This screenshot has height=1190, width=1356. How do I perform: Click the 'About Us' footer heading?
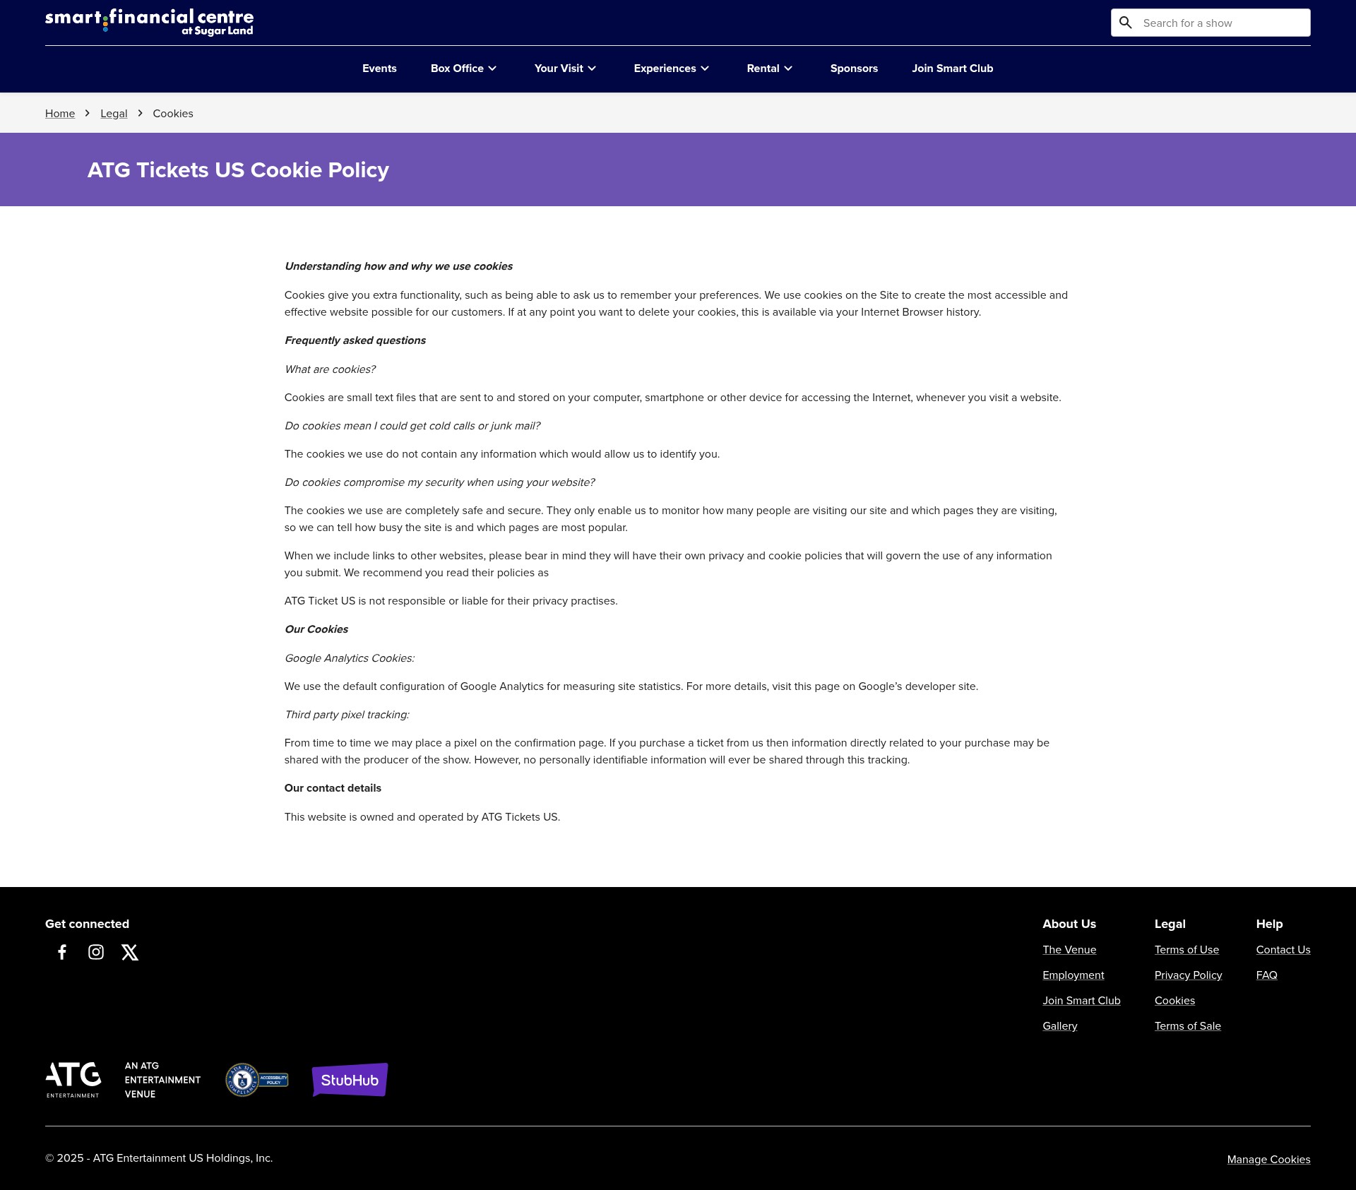tap(1069, 924)
